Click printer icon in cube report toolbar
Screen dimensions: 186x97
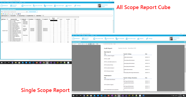pos(12,14)
